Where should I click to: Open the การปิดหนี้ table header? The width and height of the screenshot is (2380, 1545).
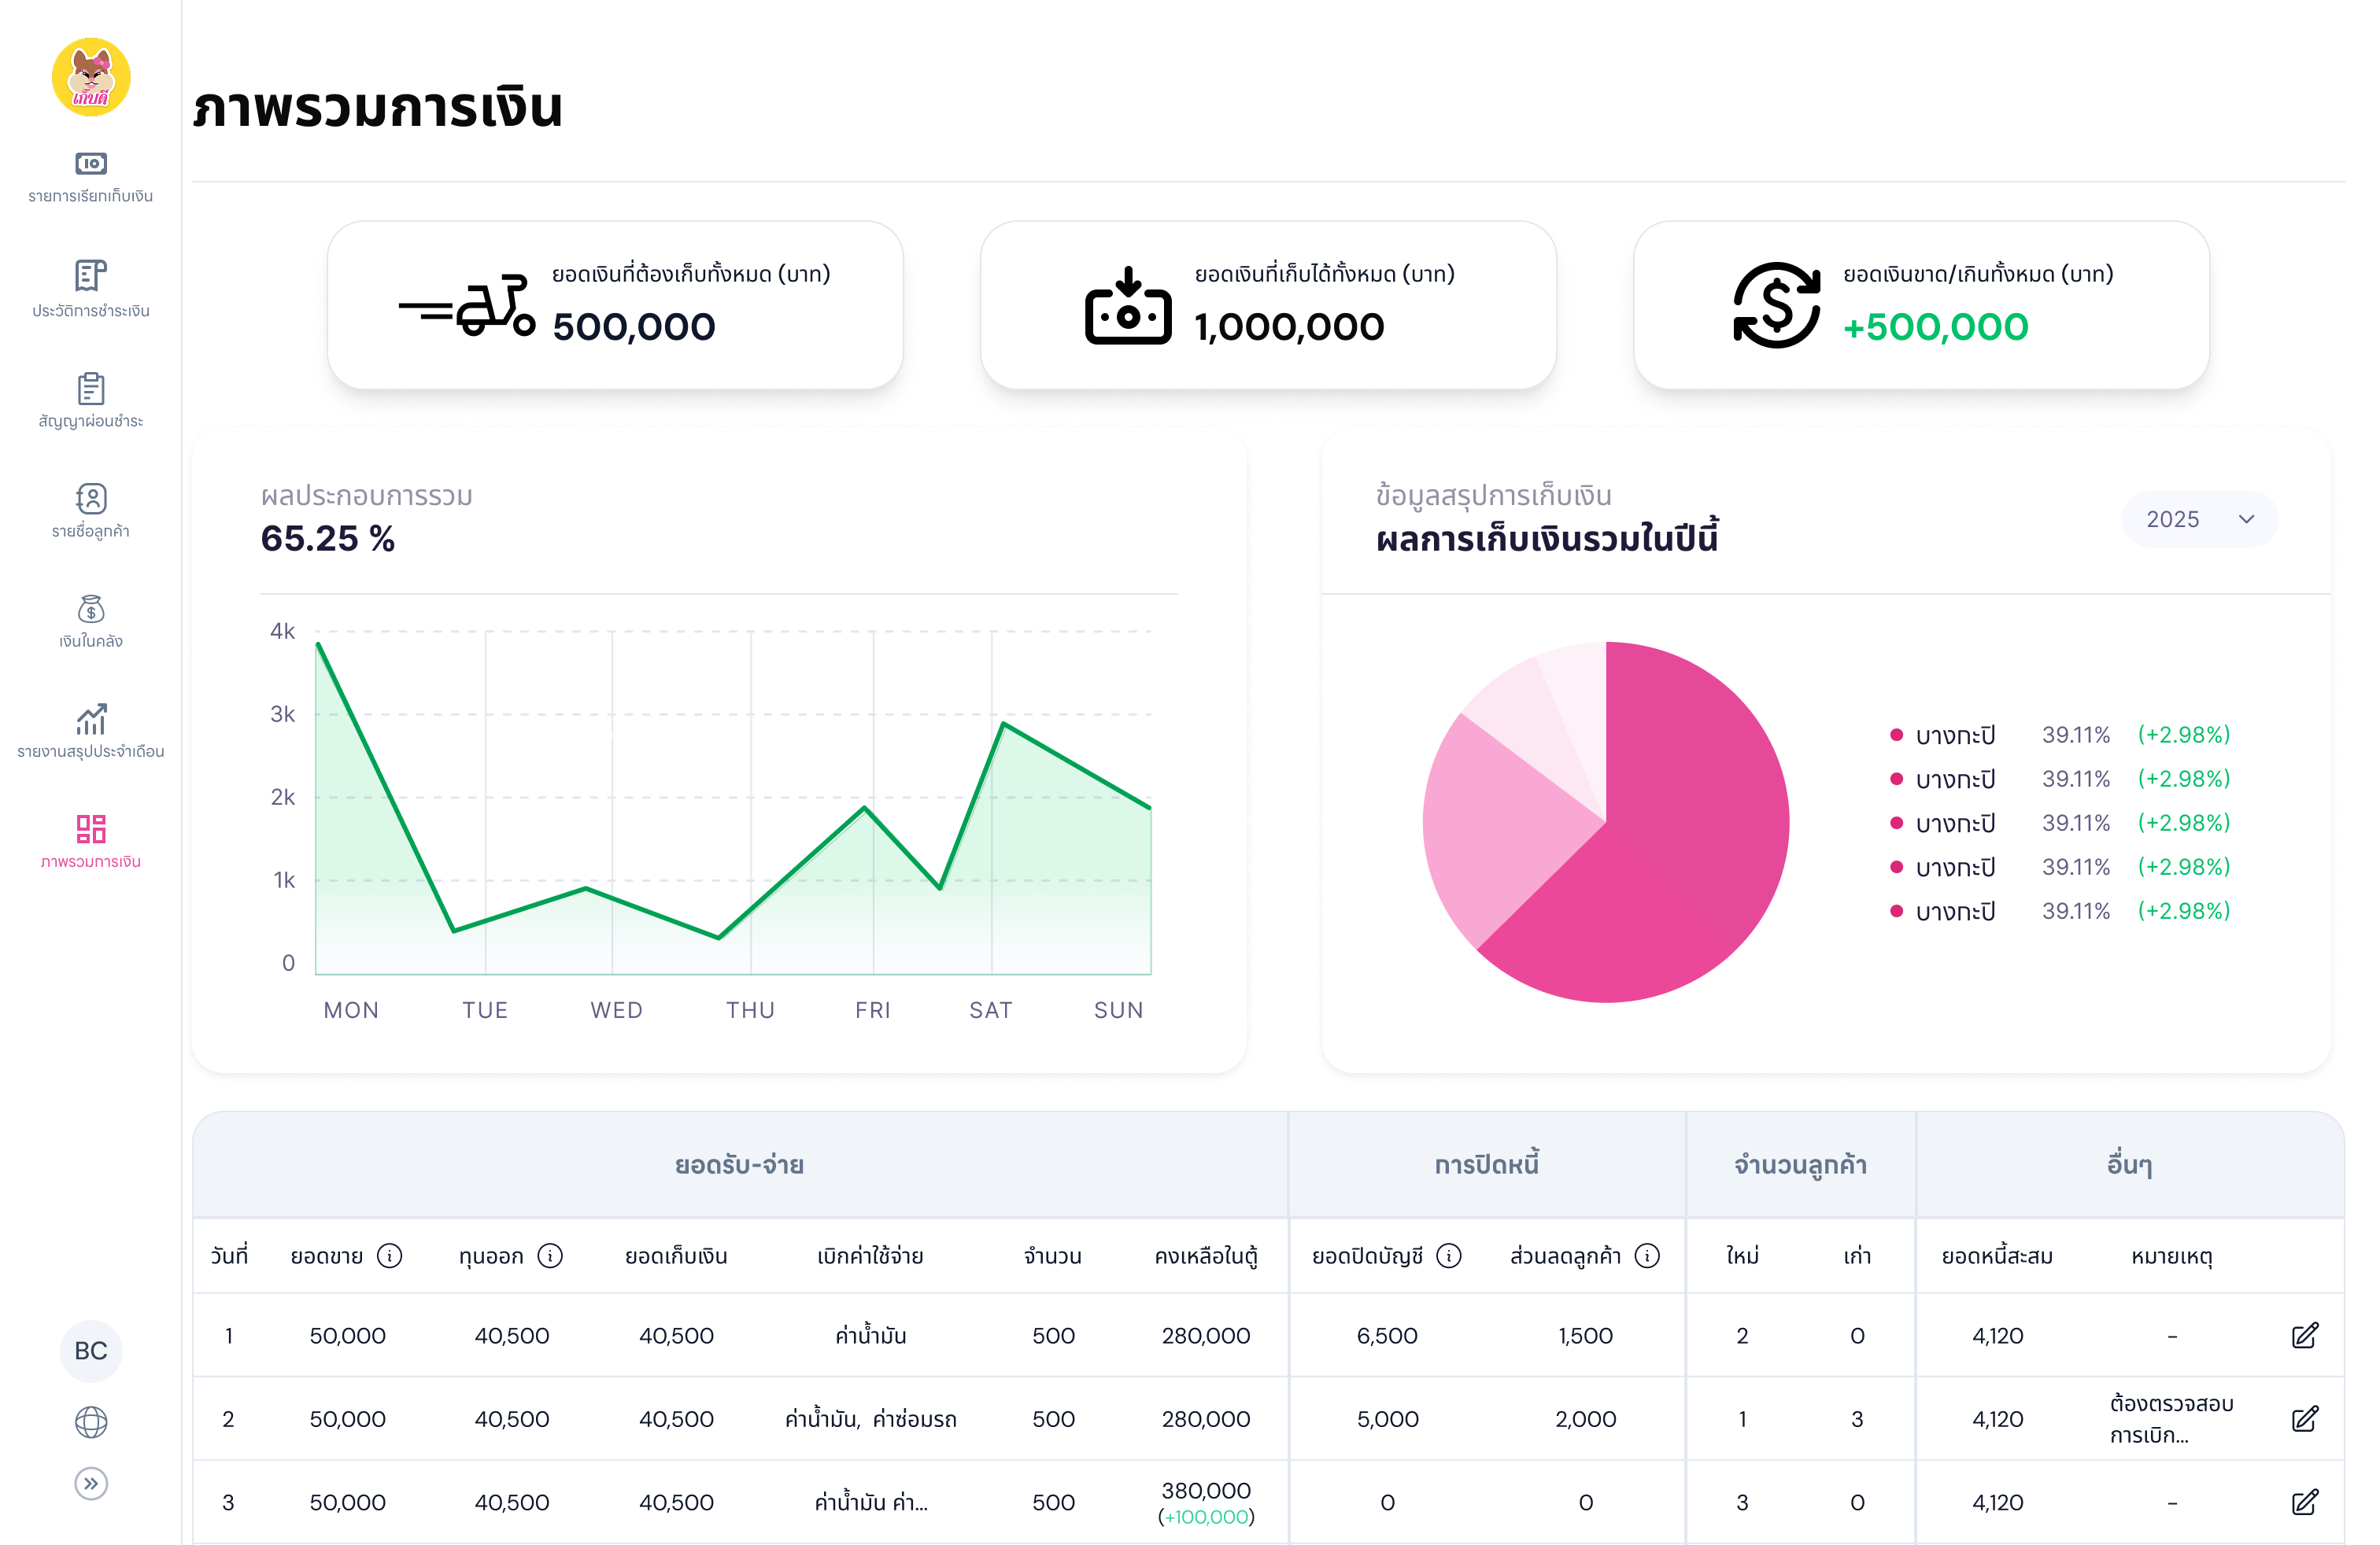(x=1485, y=1163)
